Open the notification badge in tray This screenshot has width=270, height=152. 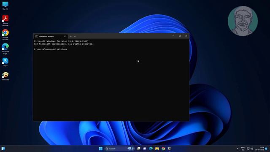click(266, 149)
